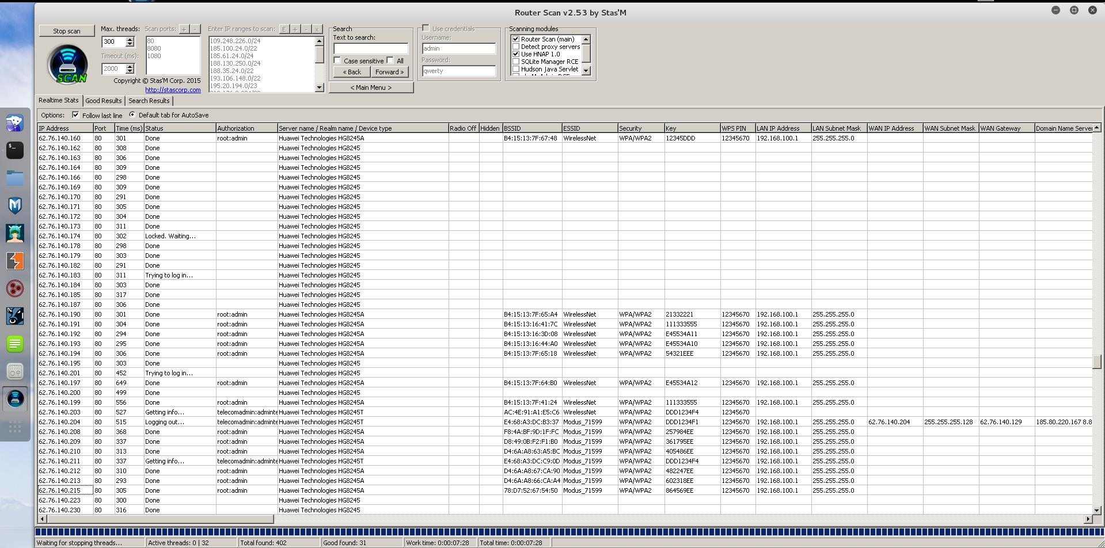Launch the Burp Suite orange icon in dock
1105x548 pixels.
click(16, 261)
